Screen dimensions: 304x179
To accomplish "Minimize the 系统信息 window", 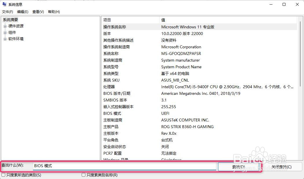I will click(271, 4).
